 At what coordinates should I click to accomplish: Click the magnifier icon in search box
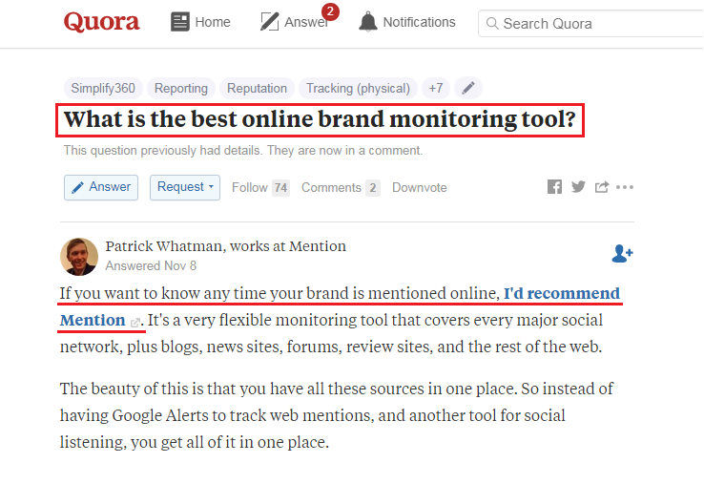[x=492, y=23]
